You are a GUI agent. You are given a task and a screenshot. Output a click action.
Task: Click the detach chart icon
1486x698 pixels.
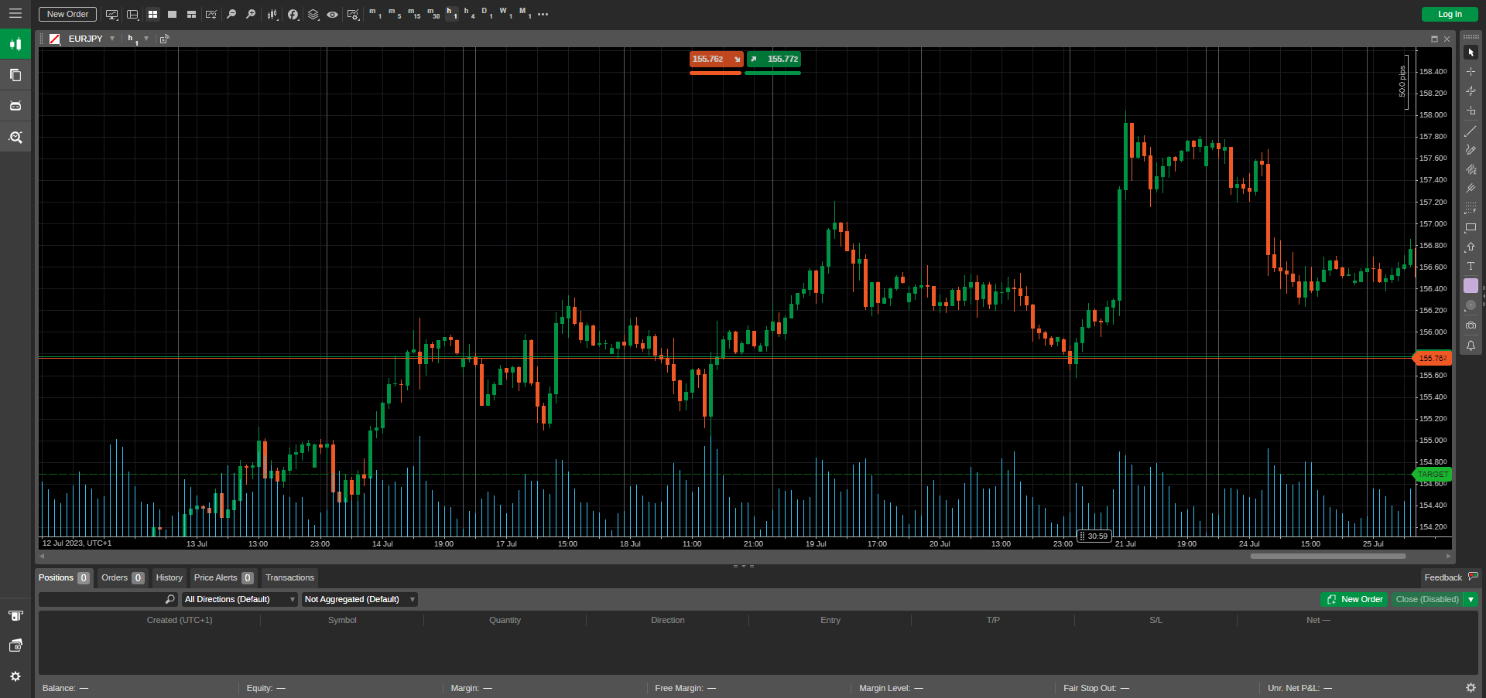(164, 39)
